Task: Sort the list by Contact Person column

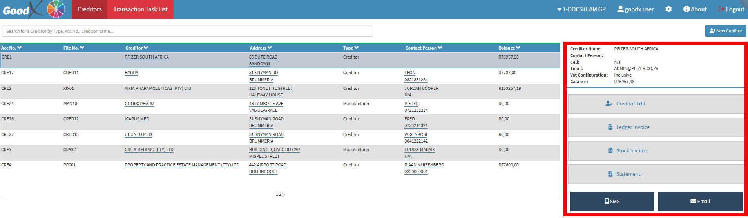Action: pyautogui.click(x=423, y=48)
